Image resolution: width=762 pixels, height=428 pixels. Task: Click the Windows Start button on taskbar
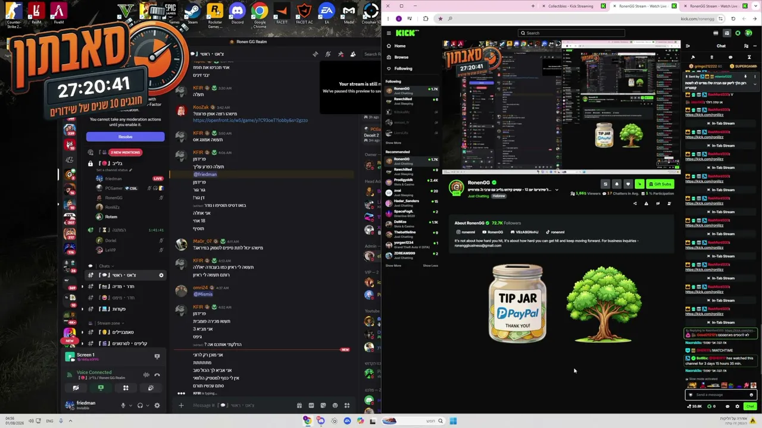click(x=453, y=421)
